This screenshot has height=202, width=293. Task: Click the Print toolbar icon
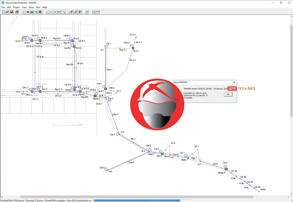(17, 12)
